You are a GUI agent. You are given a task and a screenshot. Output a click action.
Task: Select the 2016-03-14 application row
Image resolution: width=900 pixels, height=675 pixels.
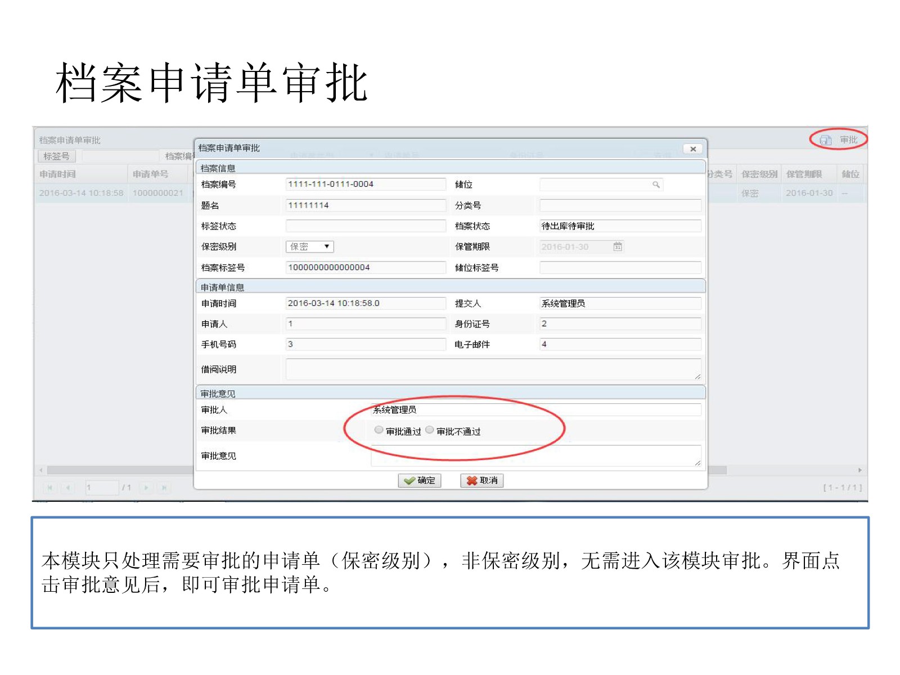pyautogui.click(x=82, y=193)
